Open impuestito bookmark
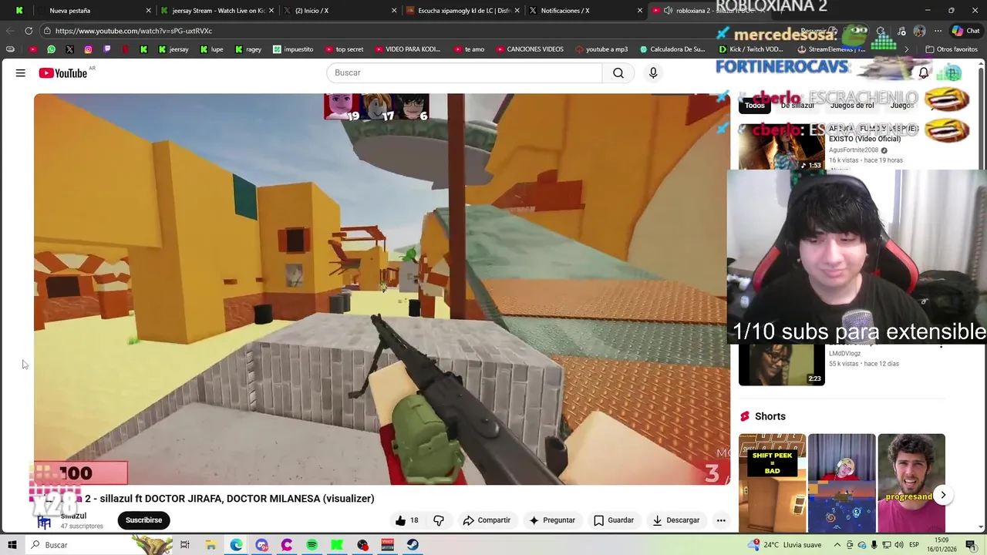 click(293, 49)
